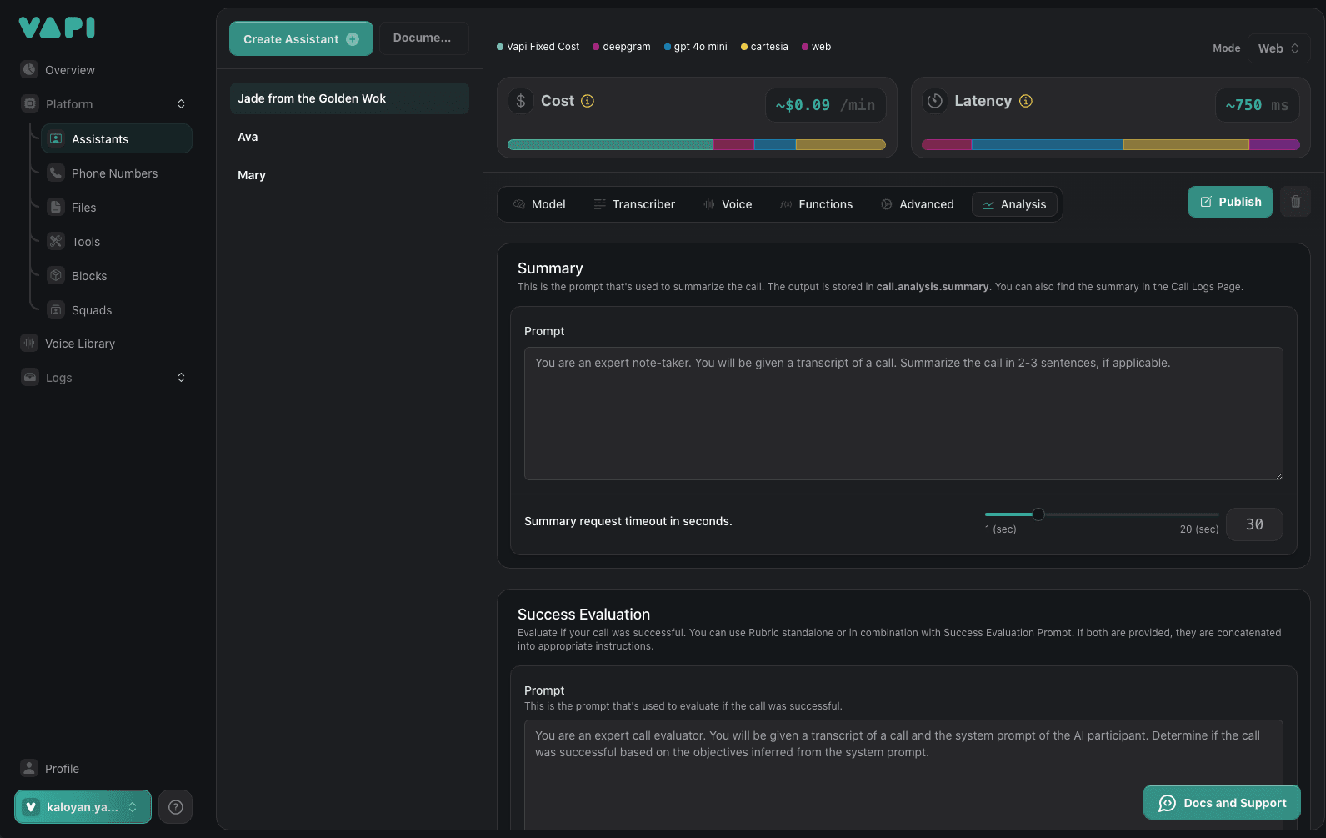The width and height of the screenshot is (1326, 838).
Task: Click the summary timeout slider handle
Action: point(1038,514)
